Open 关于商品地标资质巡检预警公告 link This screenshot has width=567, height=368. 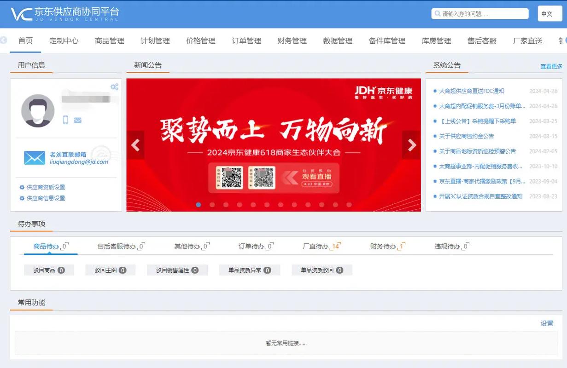tap(477, 151)
